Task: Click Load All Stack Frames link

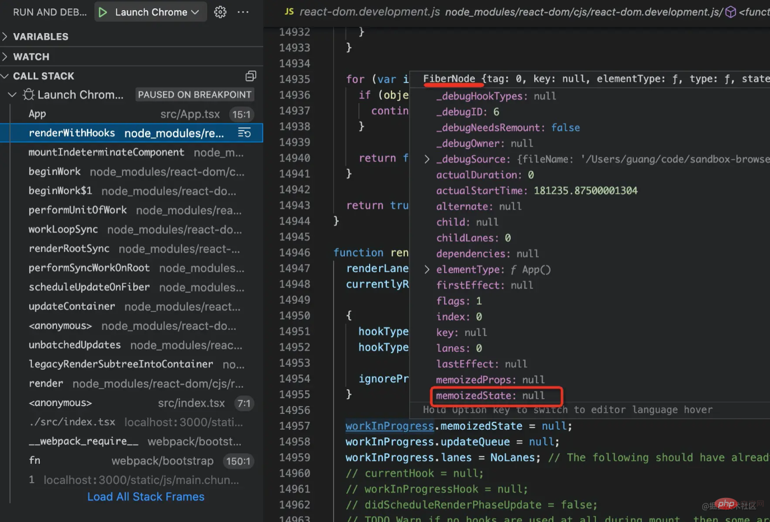Action: pos(146,497)
